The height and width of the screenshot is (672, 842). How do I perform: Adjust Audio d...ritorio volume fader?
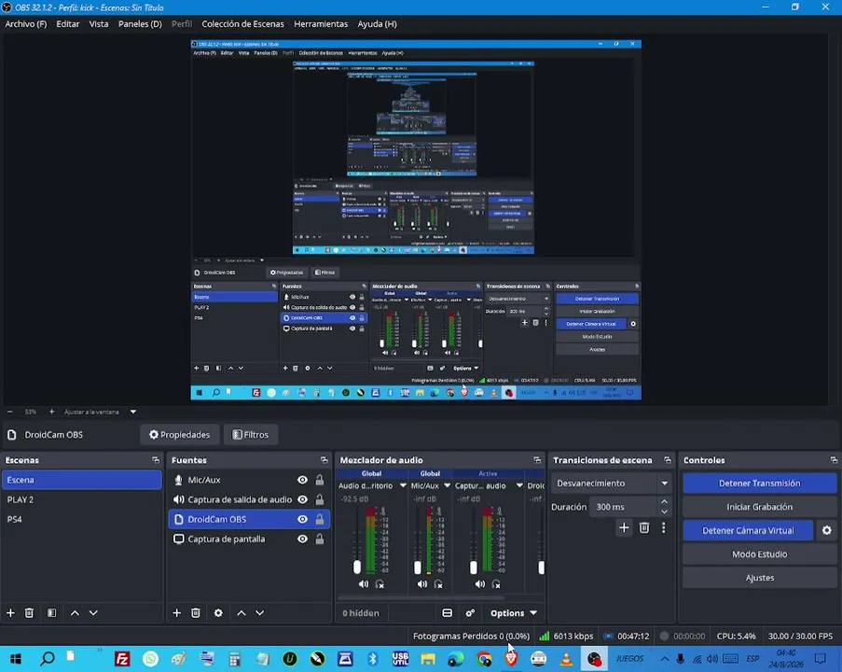[357, 567]
